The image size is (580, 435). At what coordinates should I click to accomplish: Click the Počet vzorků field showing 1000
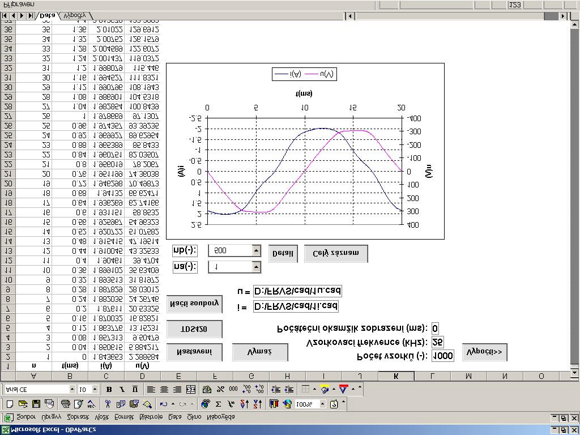[x=443, y=356]
